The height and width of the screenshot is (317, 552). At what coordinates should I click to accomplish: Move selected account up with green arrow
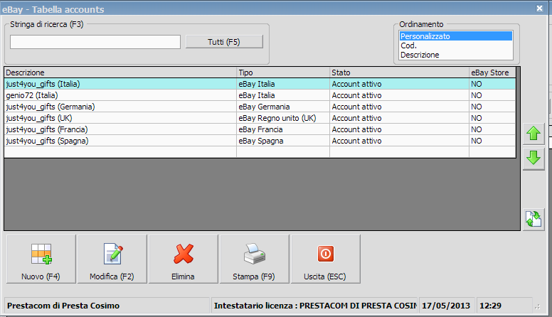coord(534,134)
